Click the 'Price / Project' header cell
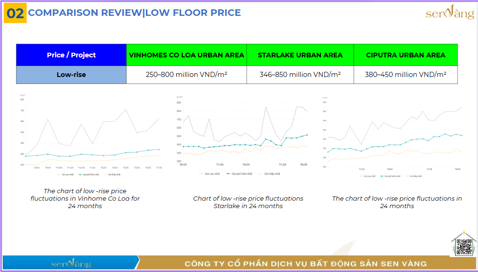The image size is (478, 272). coord(71,55)
